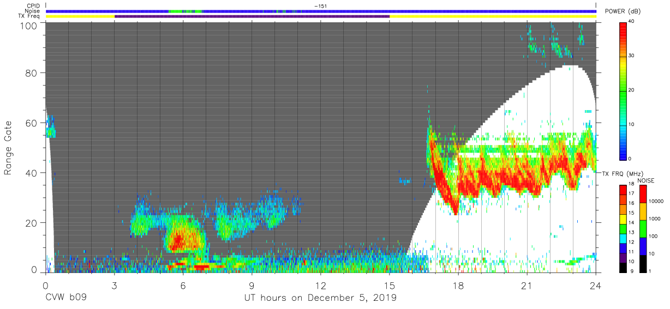
Task: Click the UT hours on December 5, 2019 title
Action: tap(320, 298)
